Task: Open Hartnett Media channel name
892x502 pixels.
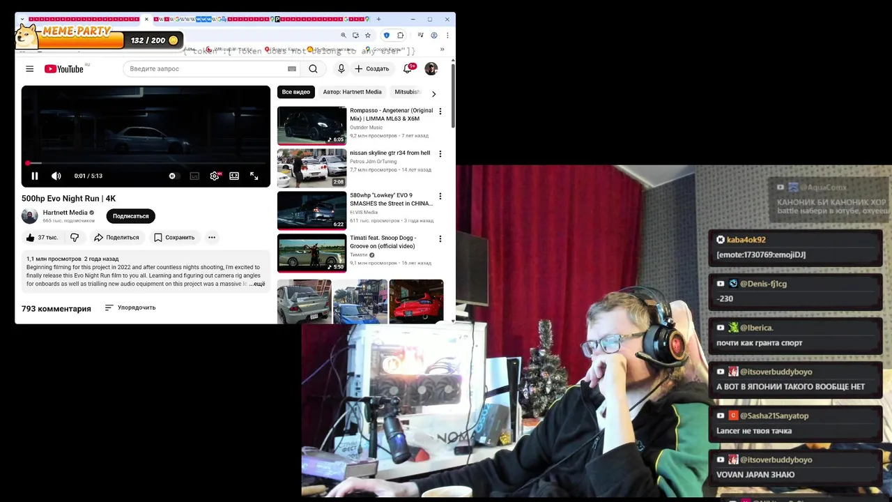Action: (66, 213)
